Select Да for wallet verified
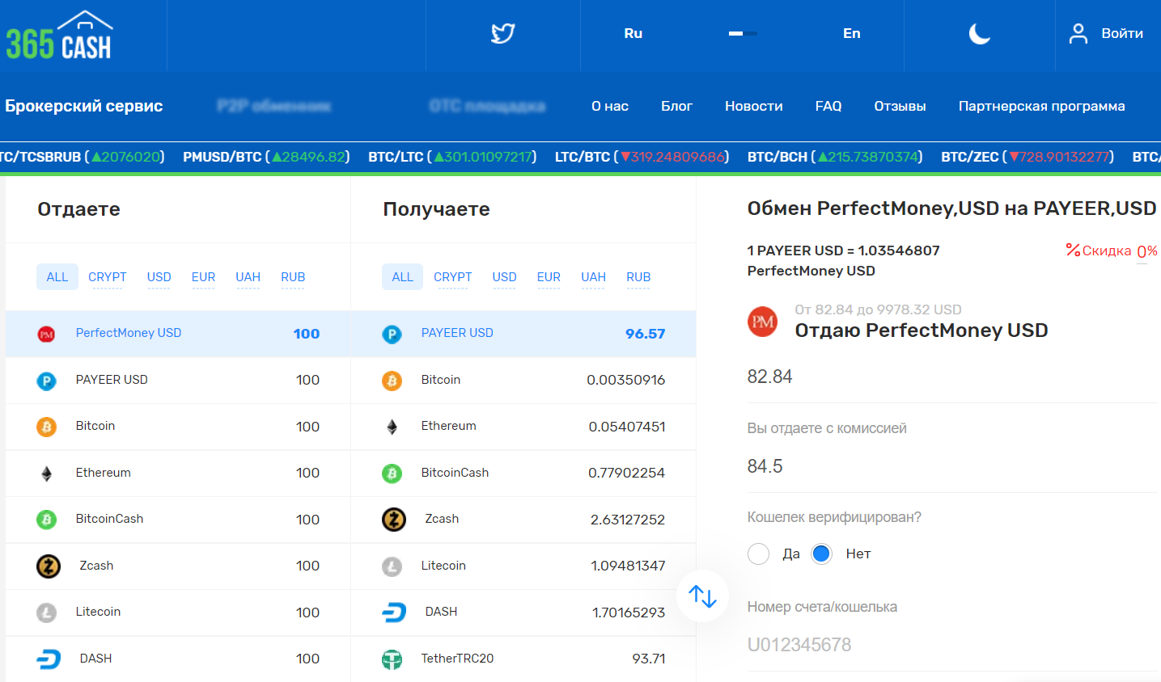Viewport: 1161px width, 682px height. [758, 554]
